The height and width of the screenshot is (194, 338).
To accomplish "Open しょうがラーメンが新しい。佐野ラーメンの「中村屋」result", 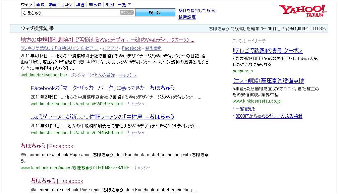I will point(102,117).
